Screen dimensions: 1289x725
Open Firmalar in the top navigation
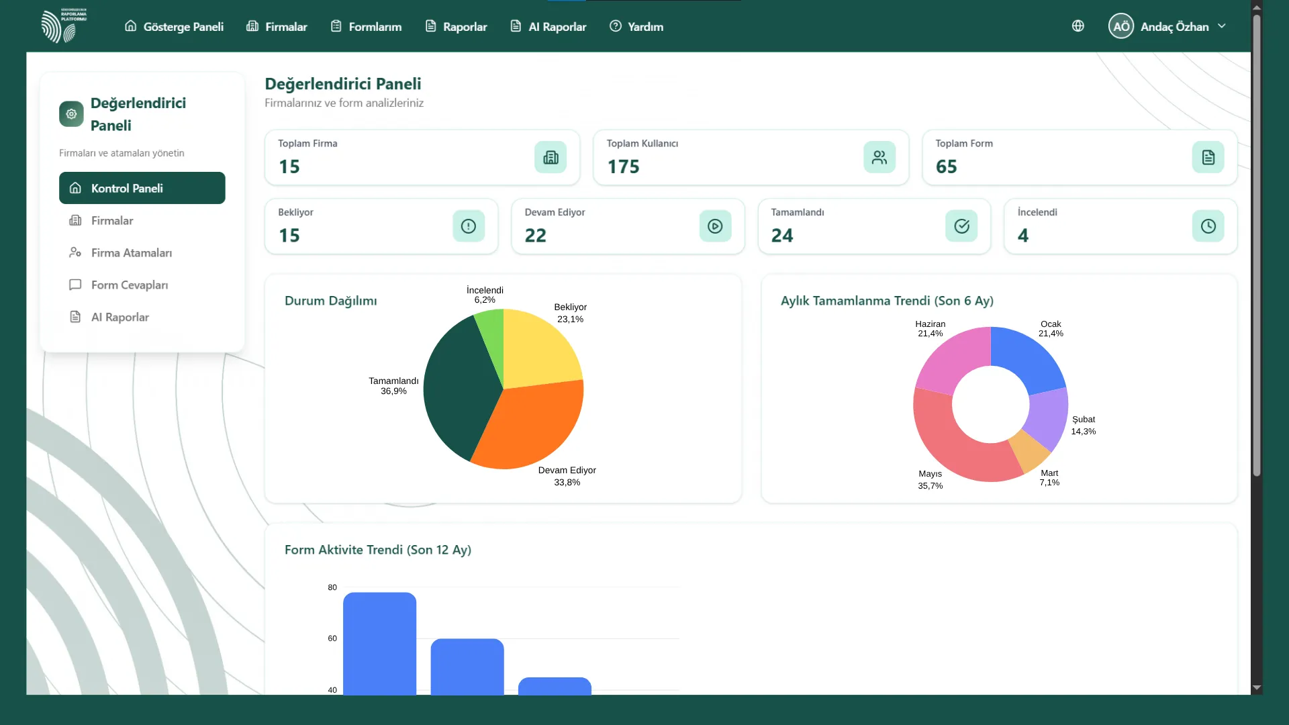pos(277,26)
